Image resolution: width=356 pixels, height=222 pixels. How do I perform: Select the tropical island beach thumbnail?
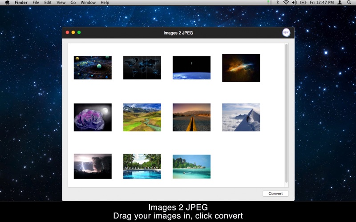[x=192, y=167]
